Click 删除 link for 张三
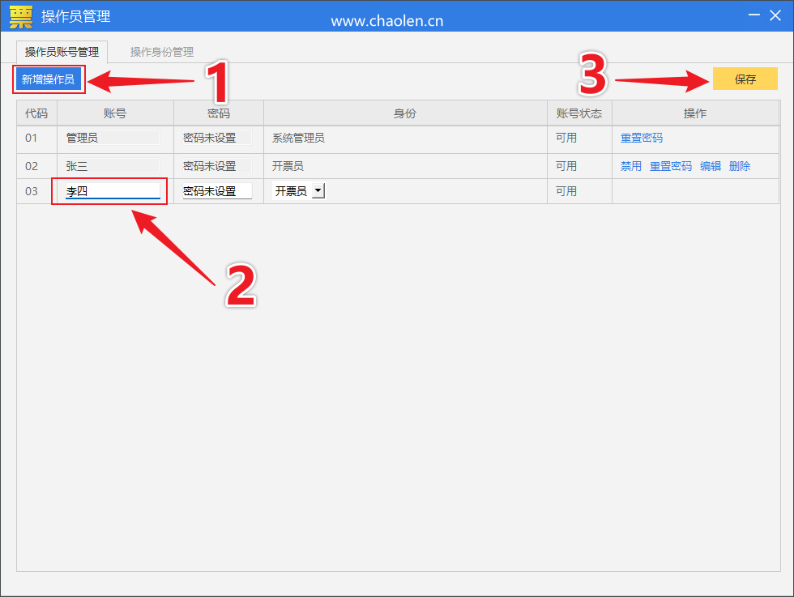This screenshot has height=597, width=794. [x=739, y=166]
